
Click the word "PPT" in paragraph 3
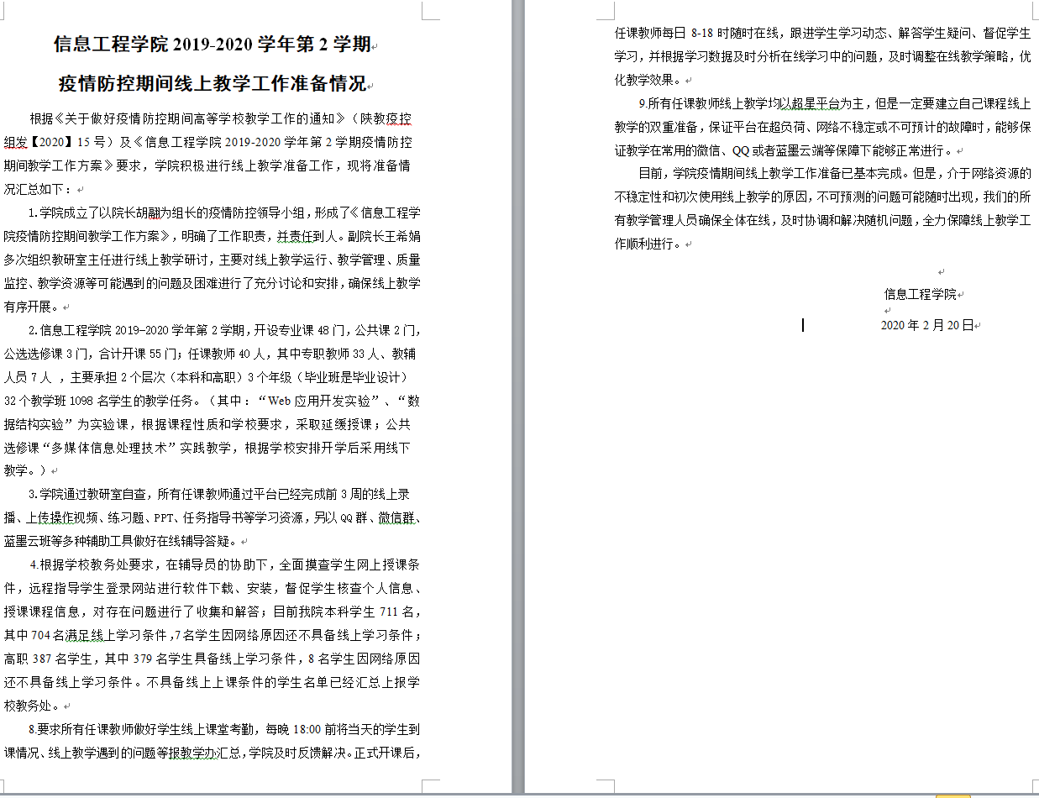(x=163, y=518)
